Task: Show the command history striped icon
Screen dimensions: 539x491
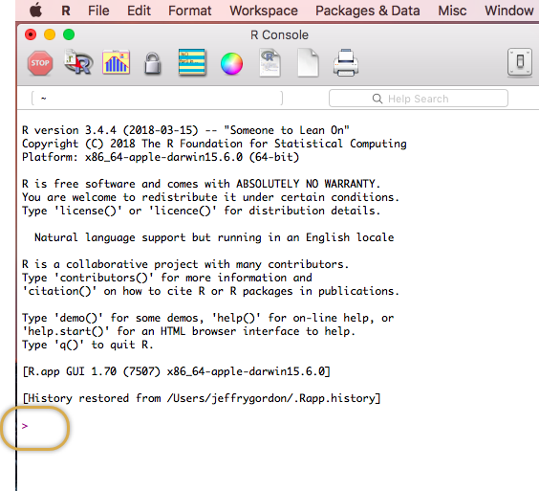Action: 192,62
